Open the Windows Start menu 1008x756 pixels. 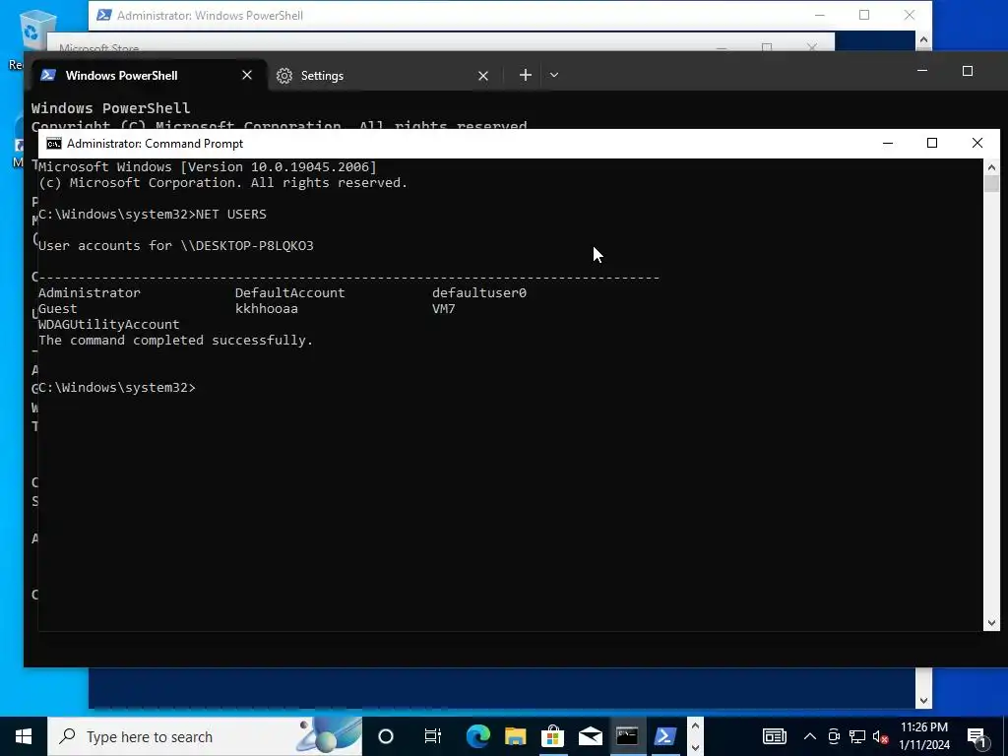(x=24, y=736)
